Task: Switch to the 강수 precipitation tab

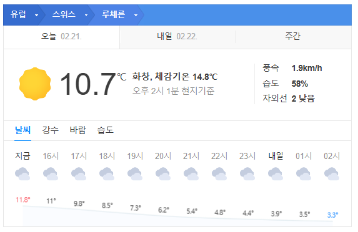Action: pyautogui.click(x=50, y=130)
